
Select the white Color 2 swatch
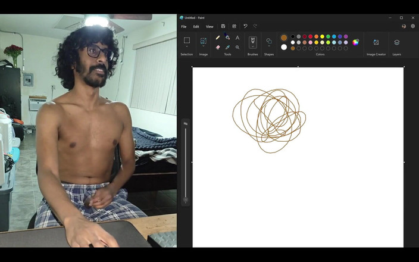(x=284, y=47)
